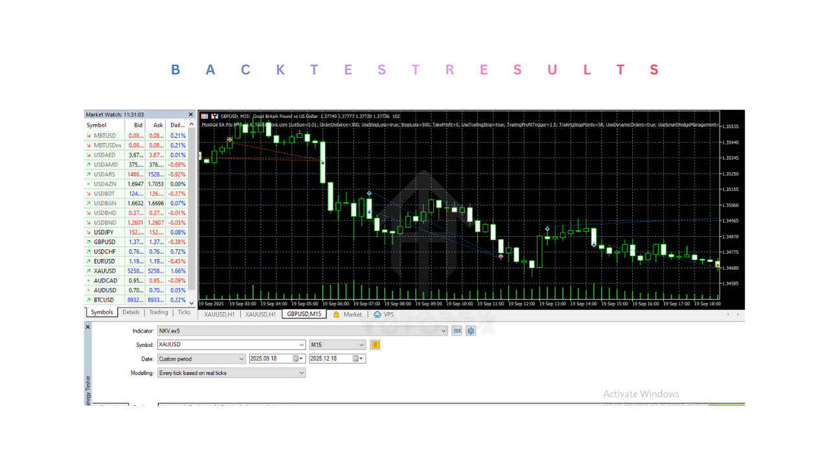Click the yellow dollar icon next to timeframe

[x=374, y=345]
